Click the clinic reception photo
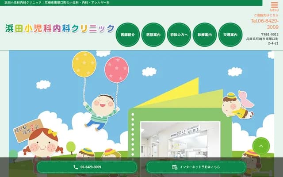 [180, 140]
